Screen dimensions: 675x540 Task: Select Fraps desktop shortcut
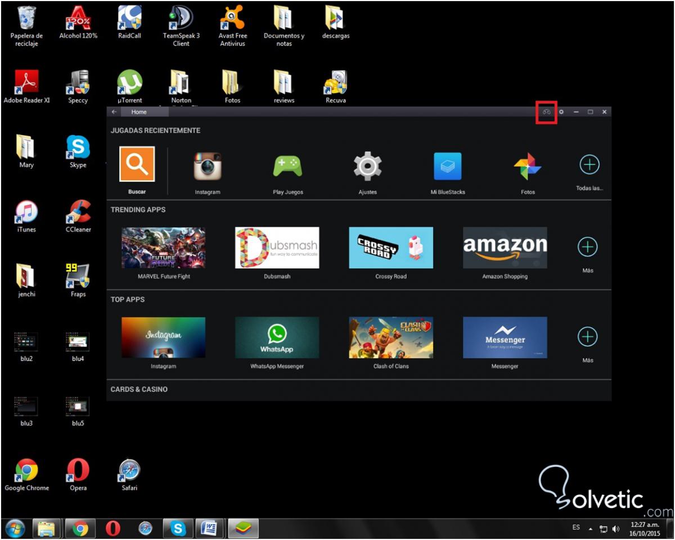78,281
